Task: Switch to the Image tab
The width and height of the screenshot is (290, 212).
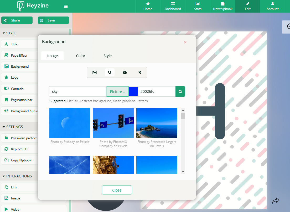Action: pyautogui.click(x=53, y=56)
